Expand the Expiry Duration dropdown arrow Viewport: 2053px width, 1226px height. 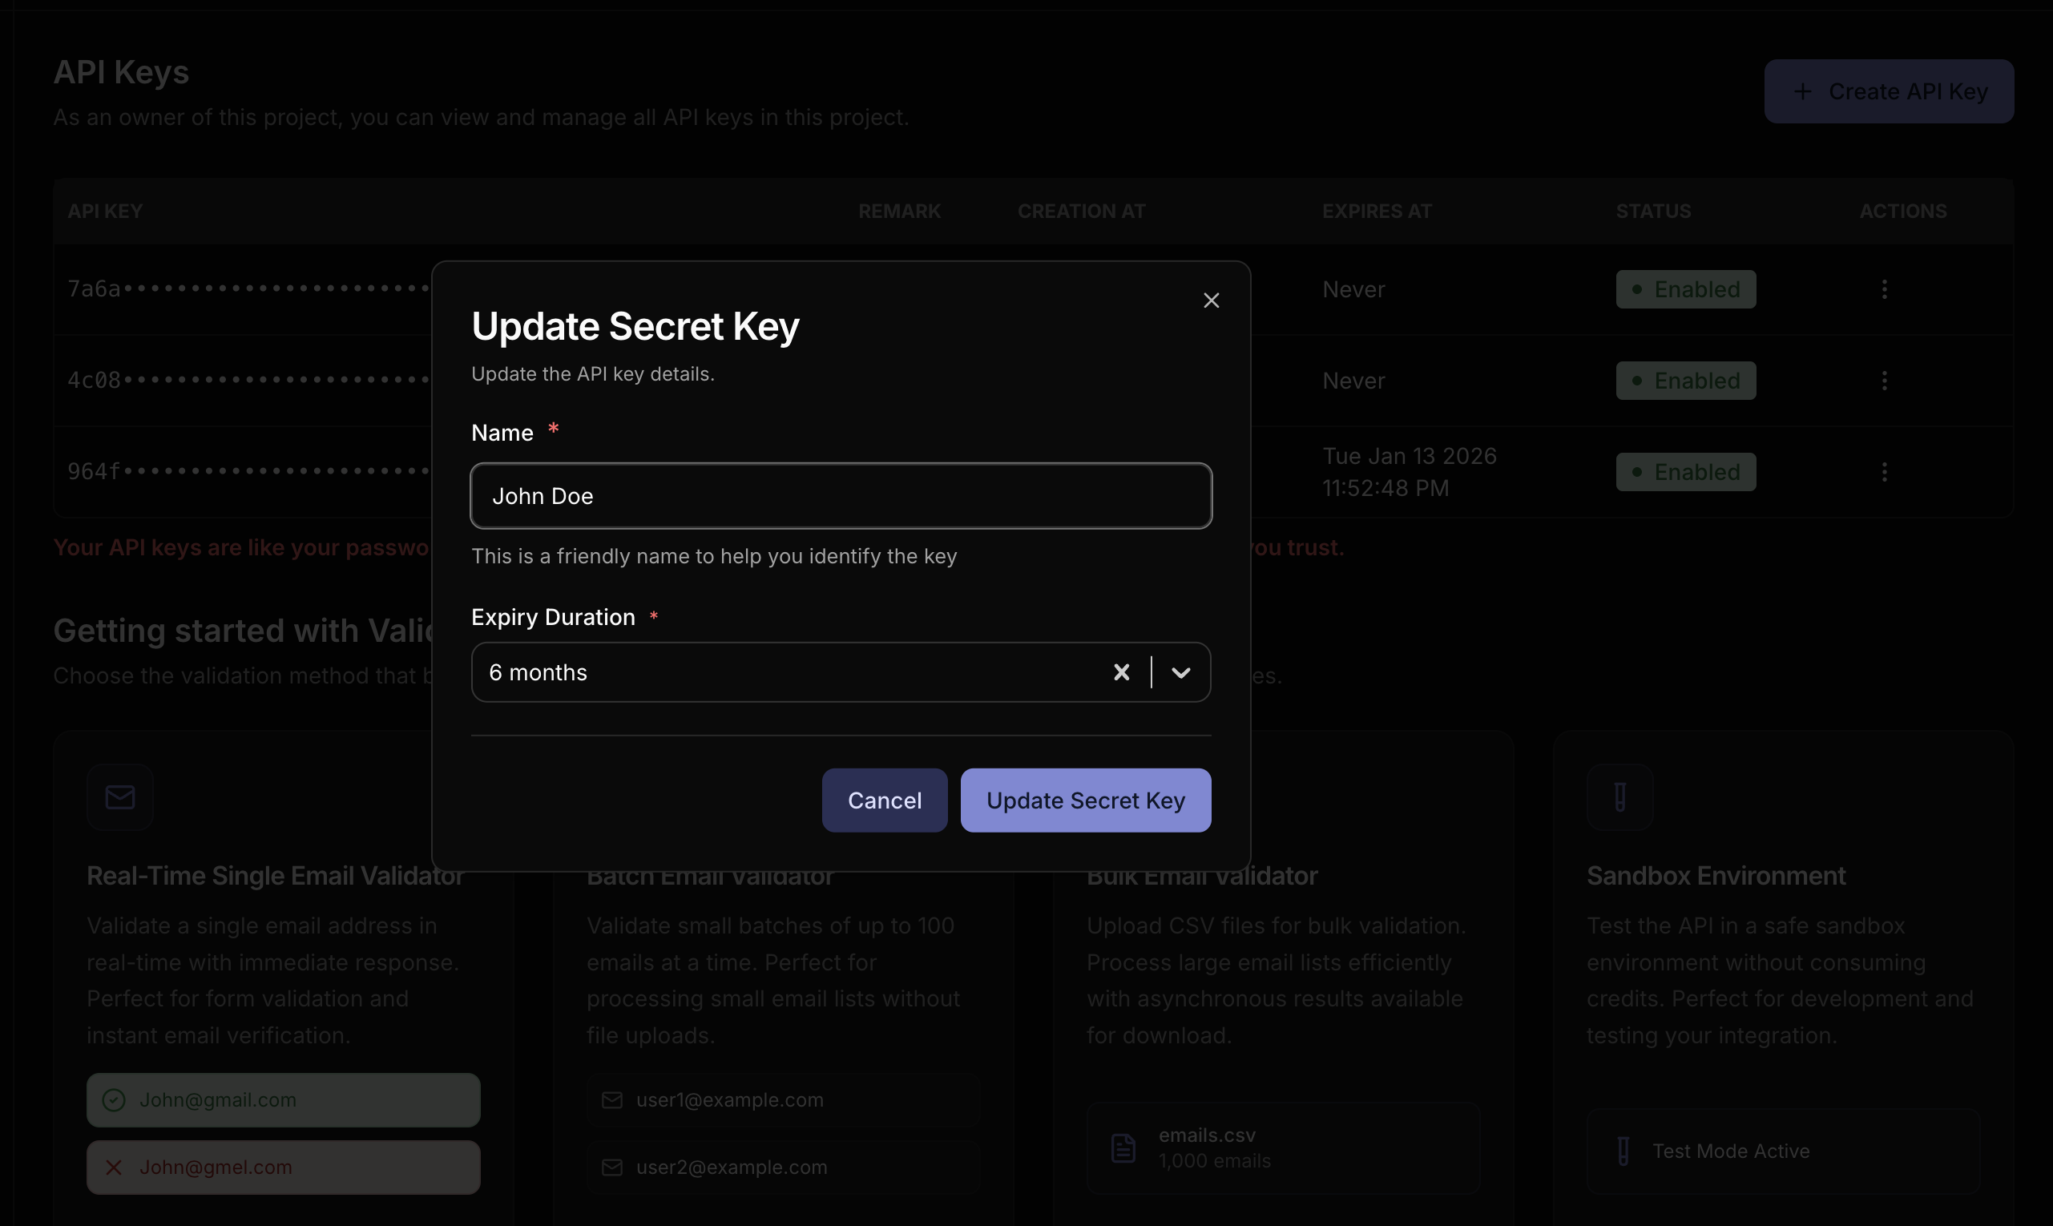1180,672
